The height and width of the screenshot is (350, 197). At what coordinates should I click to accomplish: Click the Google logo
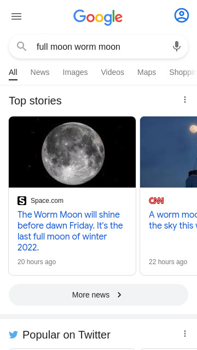click(x=98, y=17)
